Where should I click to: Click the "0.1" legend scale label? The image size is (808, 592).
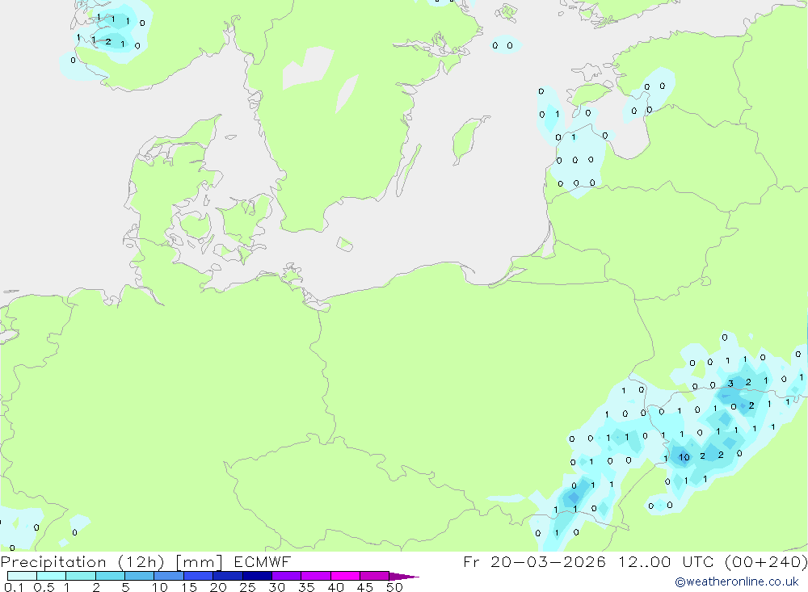coord(14,587)
